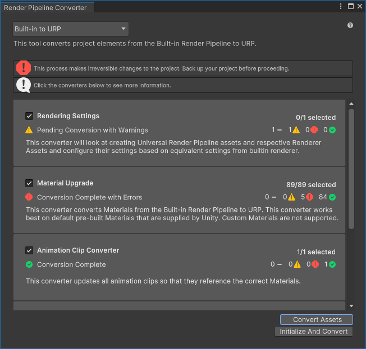Select the Render Pipeline Converter tab

(x=45, y=7)
